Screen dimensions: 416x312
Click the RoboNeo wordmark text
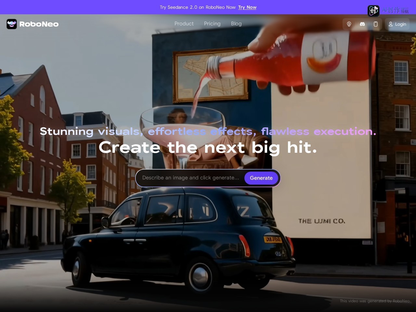pyautogui.click(x=39, y=24)
